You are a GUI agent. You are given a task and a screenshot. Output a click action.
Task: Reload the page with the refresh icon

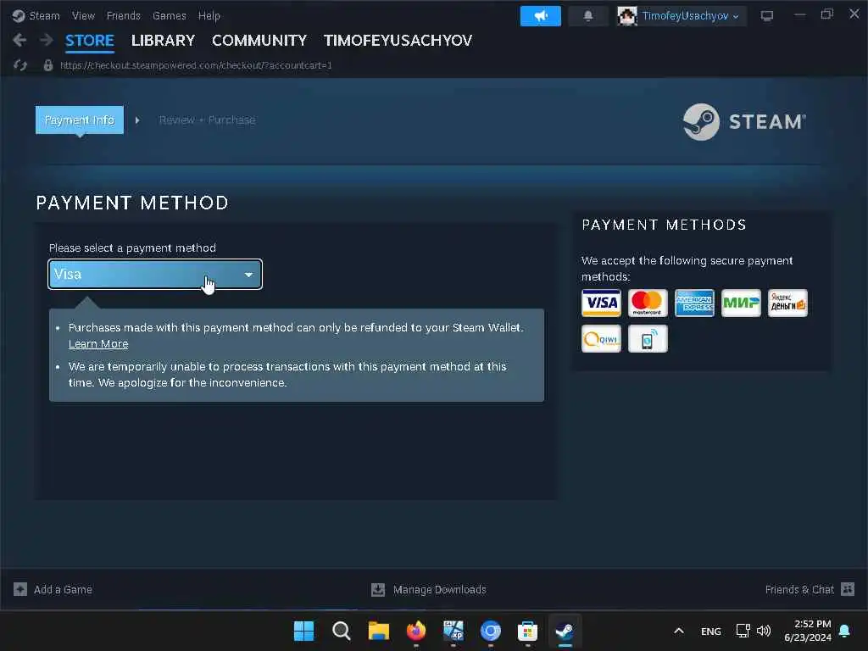tap(20, 65)
